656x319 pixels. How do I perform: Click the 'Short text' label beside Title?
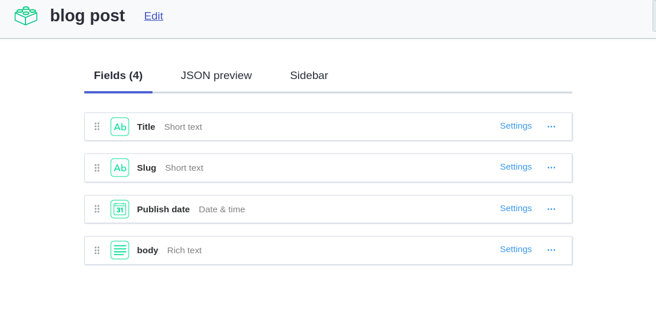[x=183, y=127]
